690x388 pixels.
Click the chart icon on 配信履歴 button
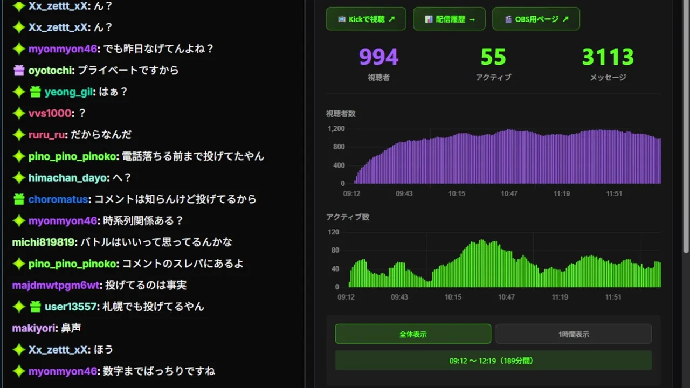click(x=429, y=19)
